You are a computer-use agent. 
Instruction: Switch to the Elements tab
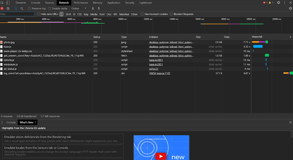click(21, 3)
